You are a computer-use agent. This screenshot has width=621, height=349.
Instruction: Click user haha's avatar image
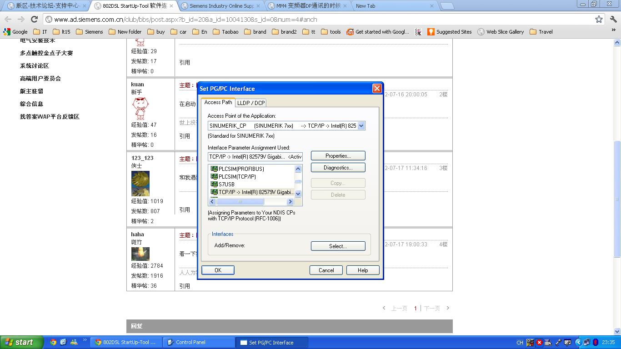140,254
